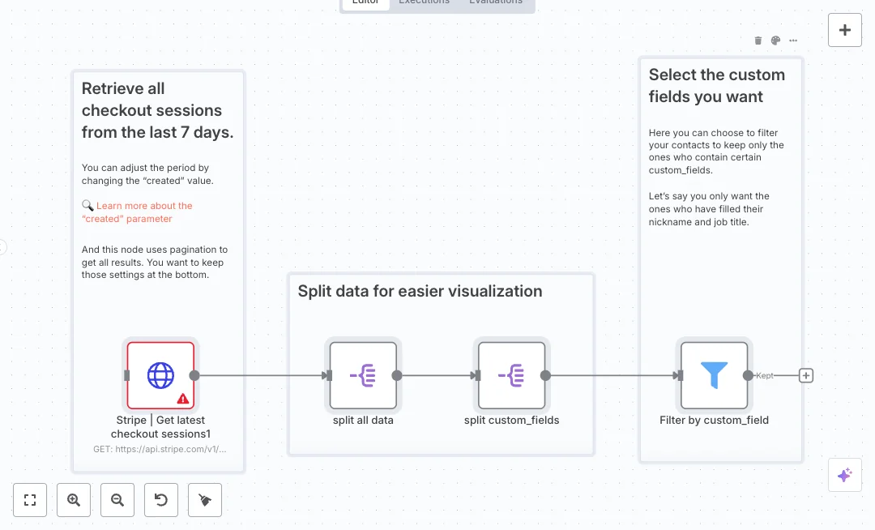Open the sticky note ellipsis menu
Viewport: 875px width, 530px height.
793,41
